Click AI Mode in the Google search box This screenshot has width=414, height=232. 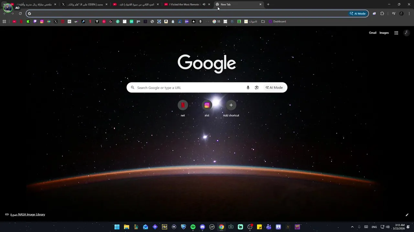click(274, 88)
